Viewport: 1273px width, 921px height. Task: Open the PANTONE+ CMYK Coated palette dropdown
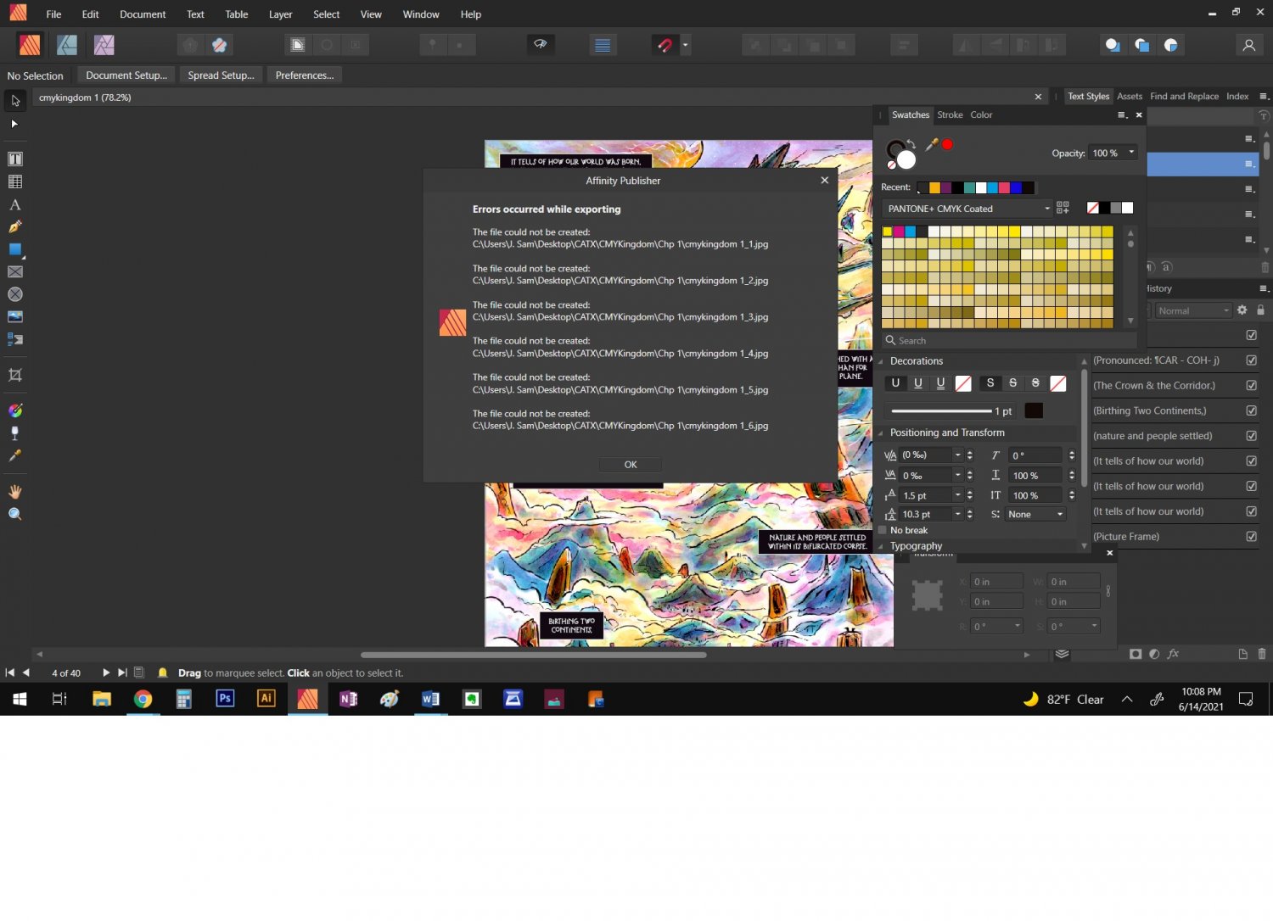pos(967,209)
